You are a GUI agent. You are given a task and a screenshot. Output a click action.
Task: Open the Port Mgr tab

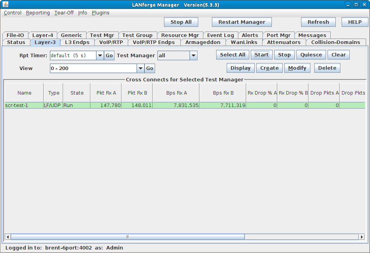279,35
